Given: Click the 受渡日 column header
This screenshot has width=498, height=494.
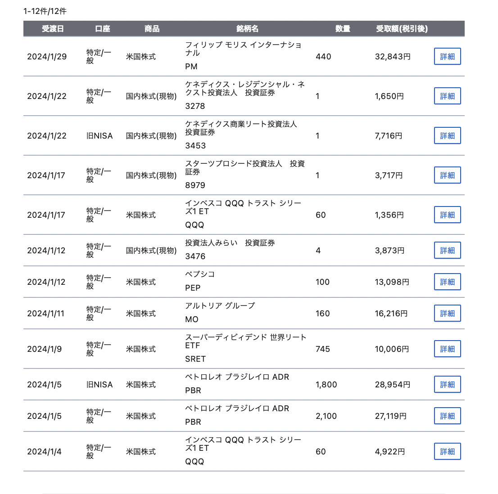Looking at the screenshot, I should [53, 29].
